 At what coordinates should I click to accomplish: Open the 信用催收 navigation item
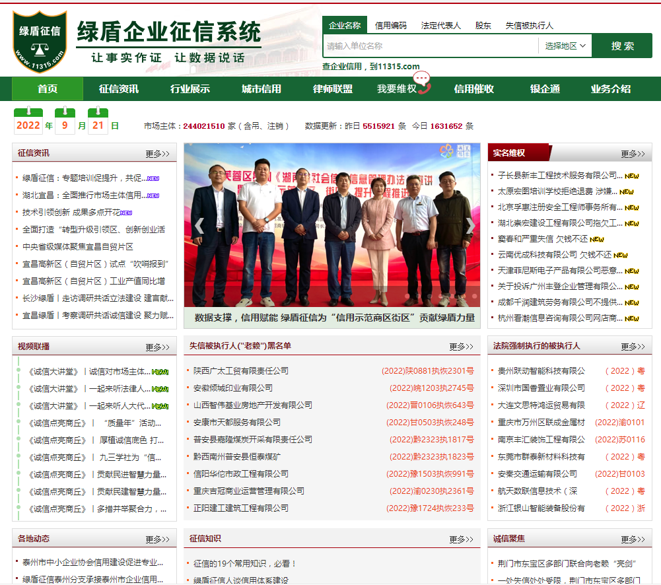pyautogui.click(x=474, y=89)
